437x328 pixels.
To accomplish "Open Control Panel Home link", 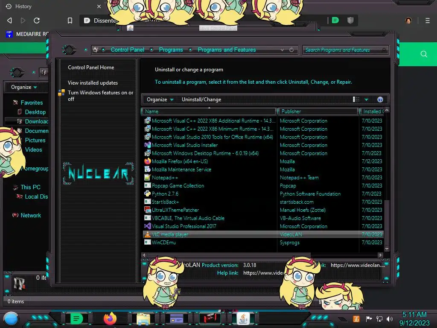I will [x=91, y=67].
